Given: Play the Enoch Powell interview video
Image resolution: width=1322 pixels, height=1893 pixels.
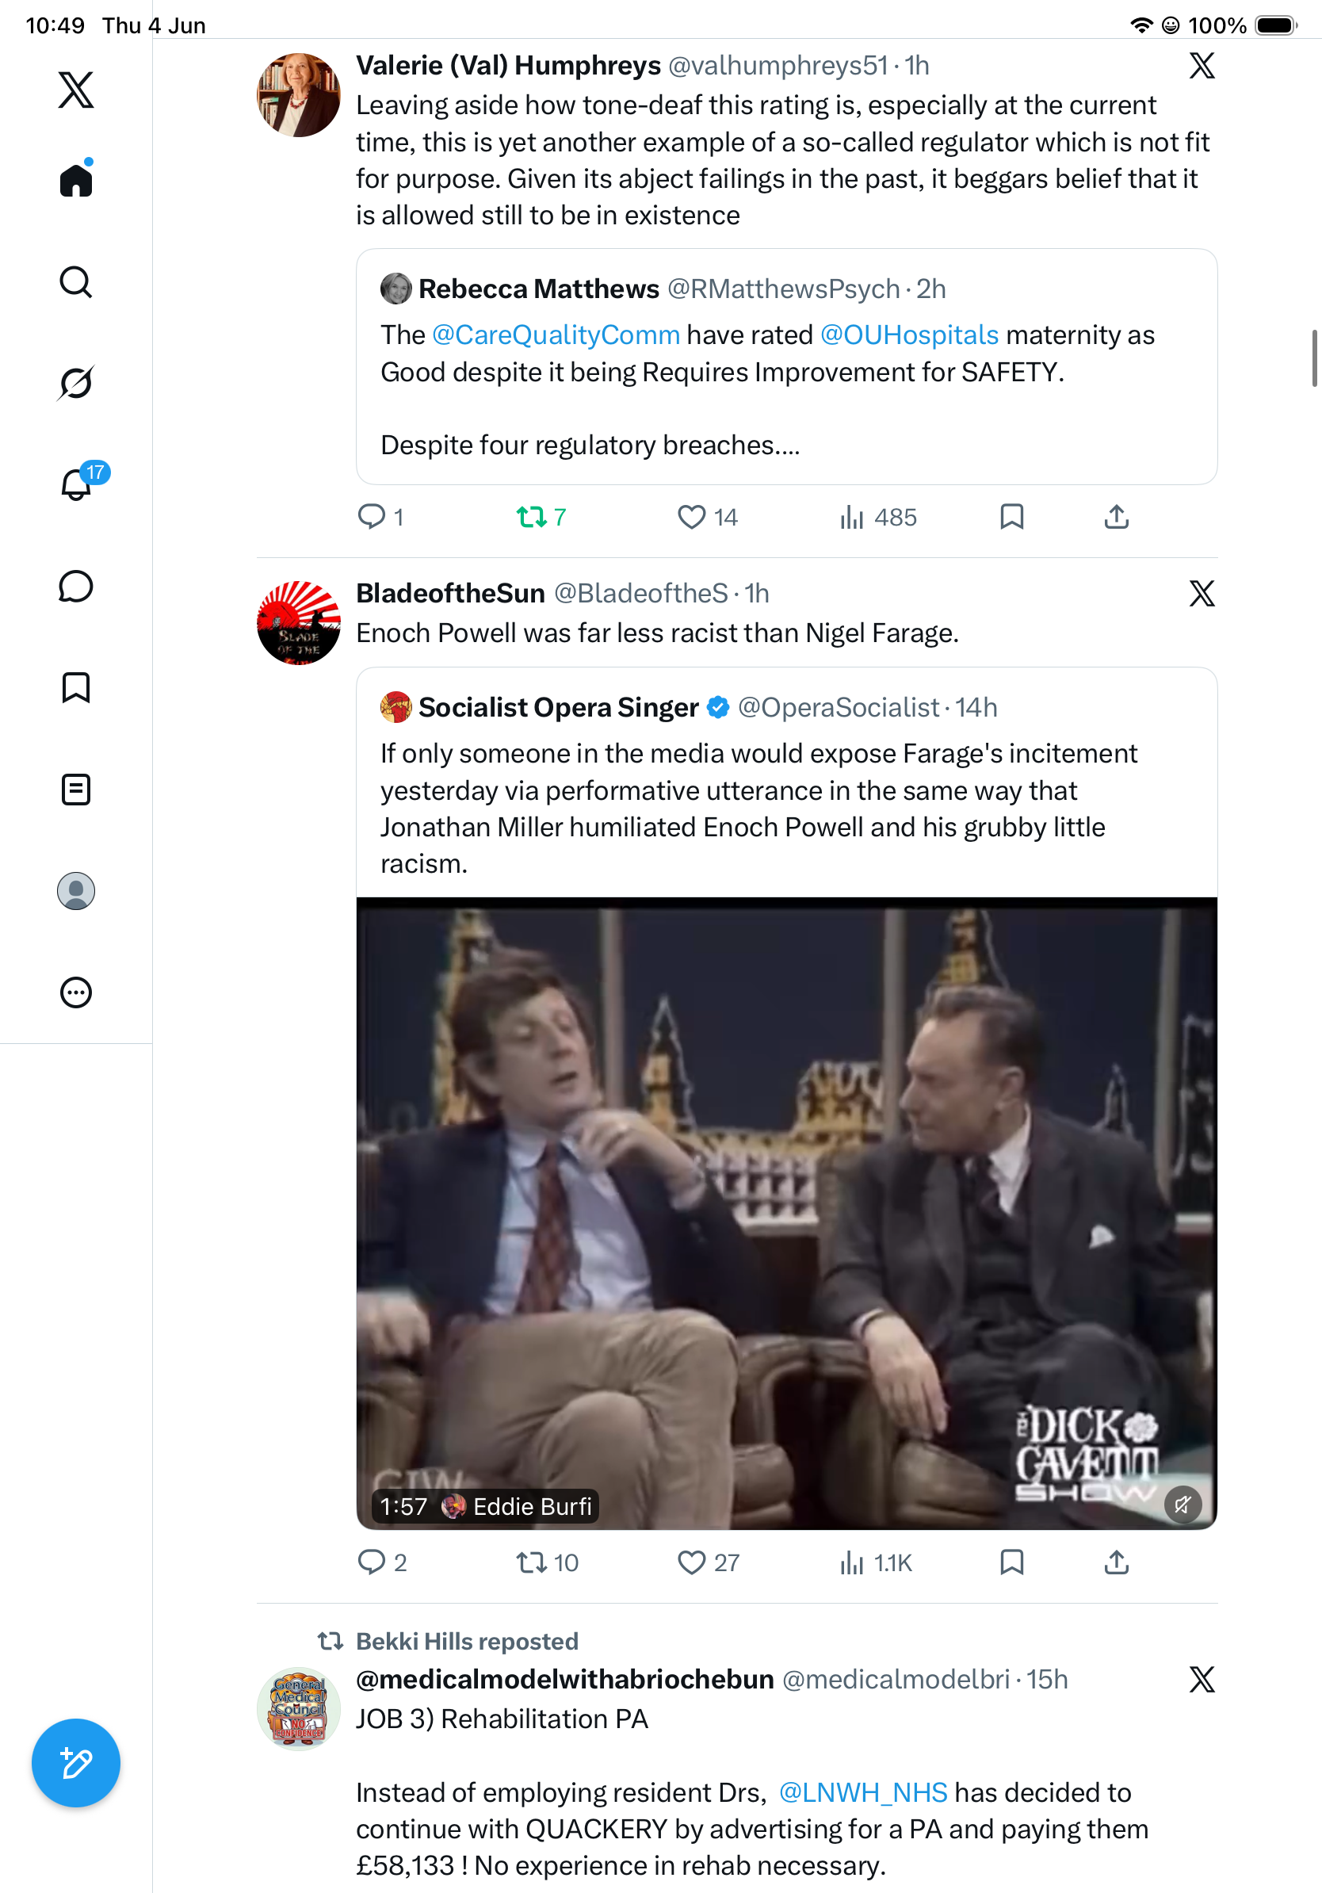Looking at the screenshot, I should point(786,1213).
